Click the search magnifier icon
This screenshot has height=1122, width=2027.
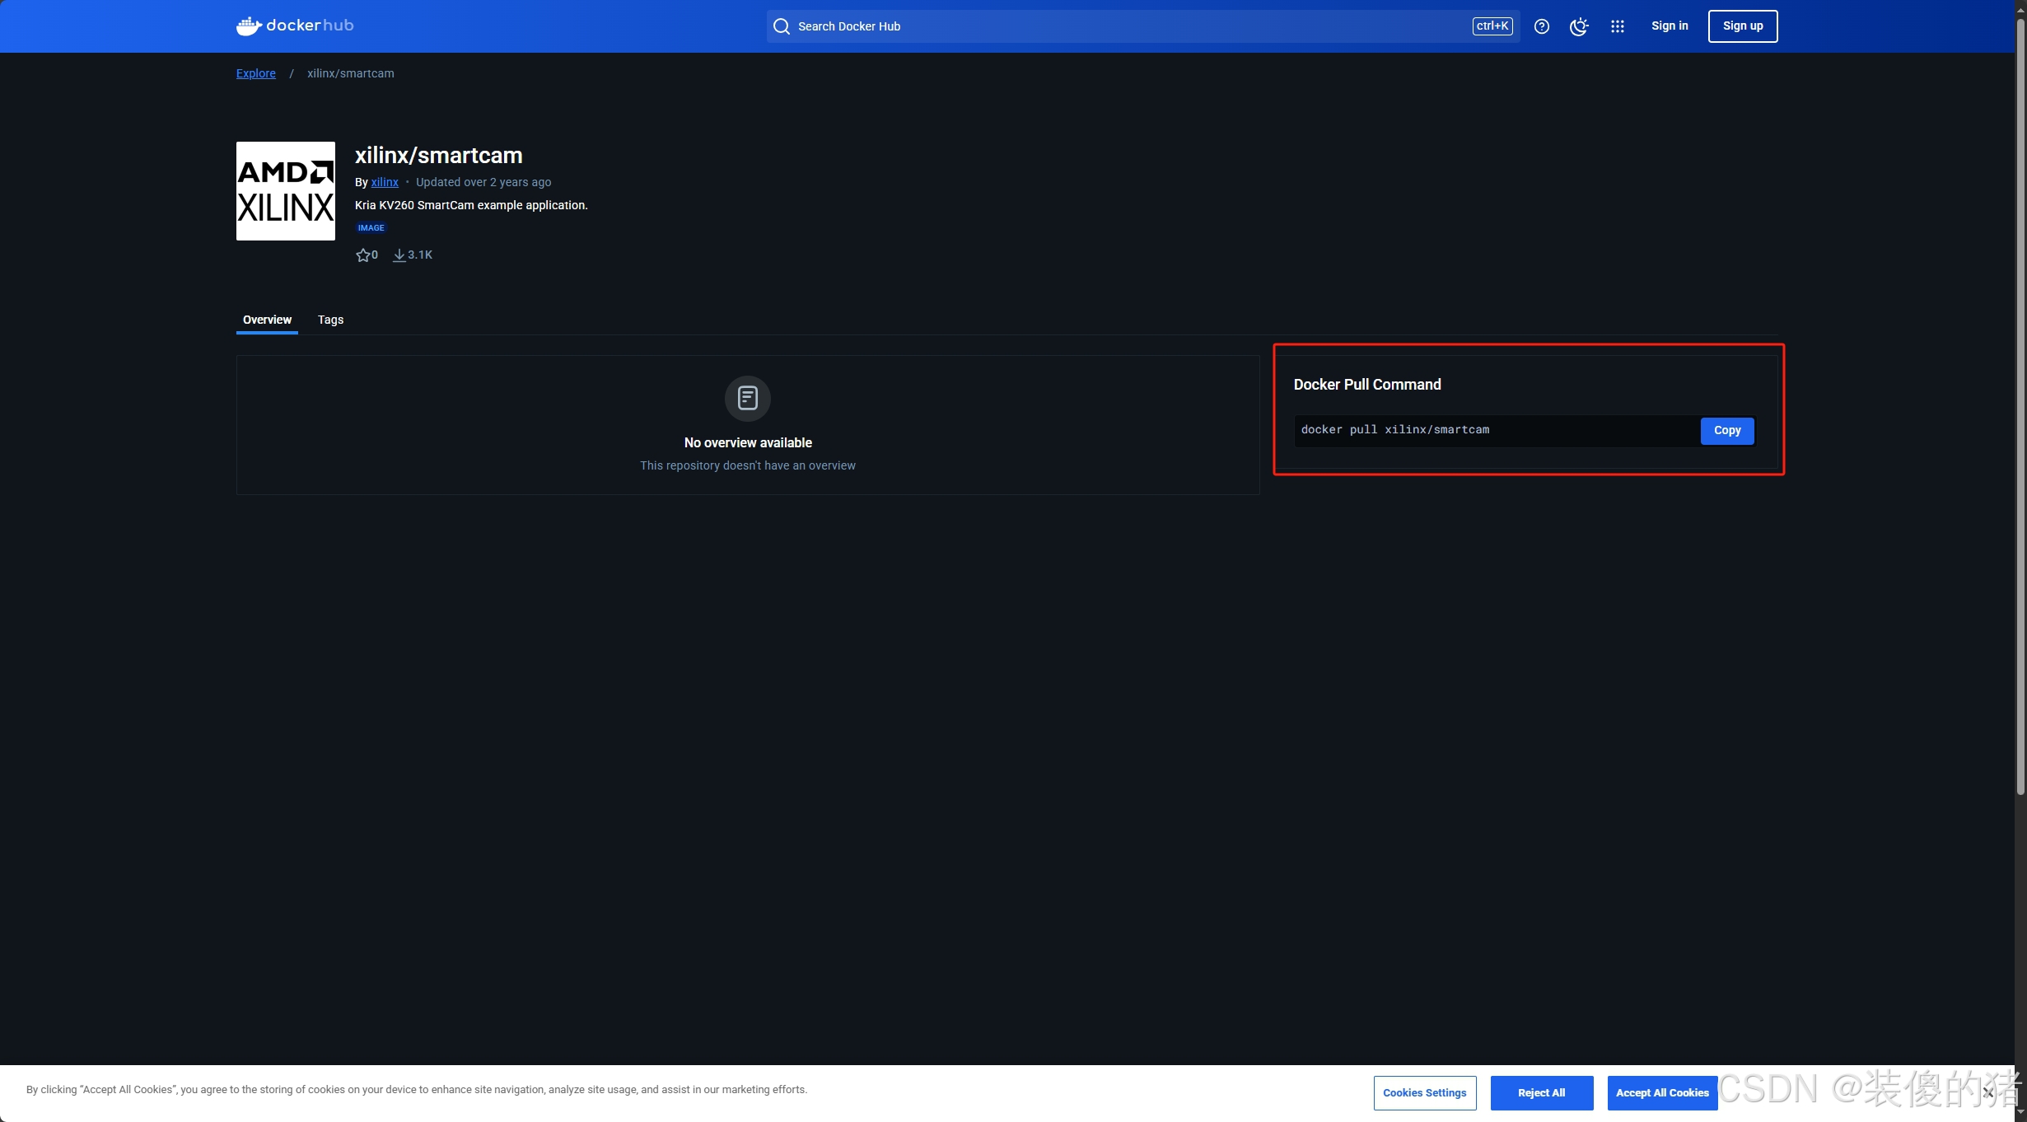pyautogui.click(x=781, y=26)
